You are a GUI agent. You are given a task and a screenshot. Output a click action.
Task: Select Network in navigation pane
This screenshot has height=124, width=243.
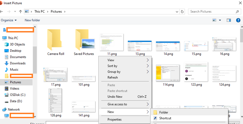14,109
